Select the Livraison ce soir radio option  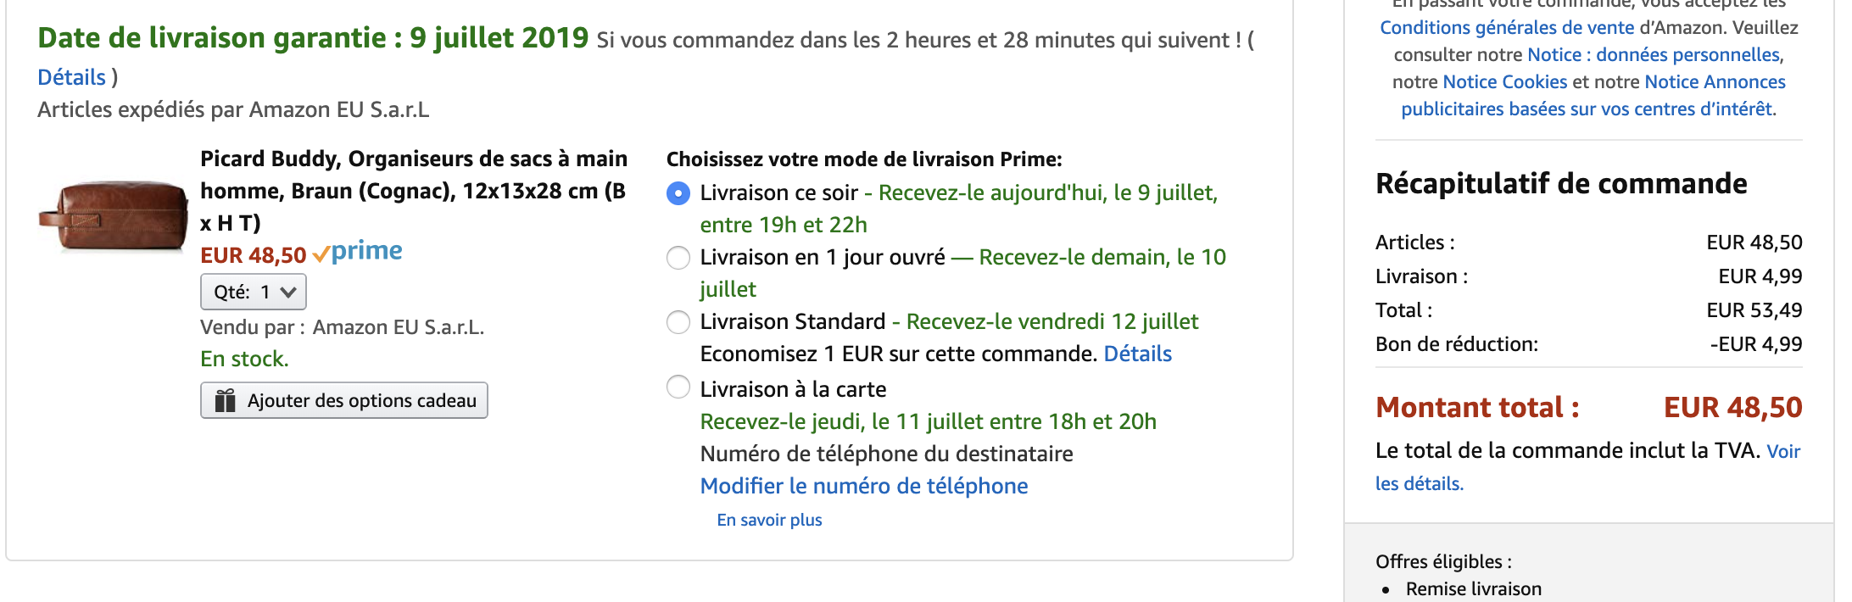[678, 193]
